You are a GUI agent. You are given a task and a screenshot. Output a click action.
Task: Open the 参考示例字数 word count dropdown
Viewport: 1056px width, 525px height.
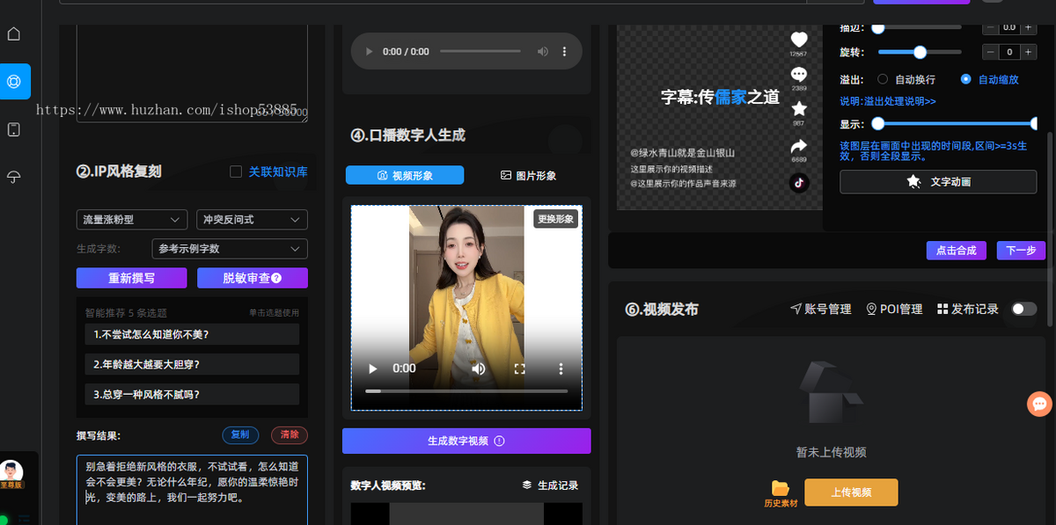[x=230, y=249]
